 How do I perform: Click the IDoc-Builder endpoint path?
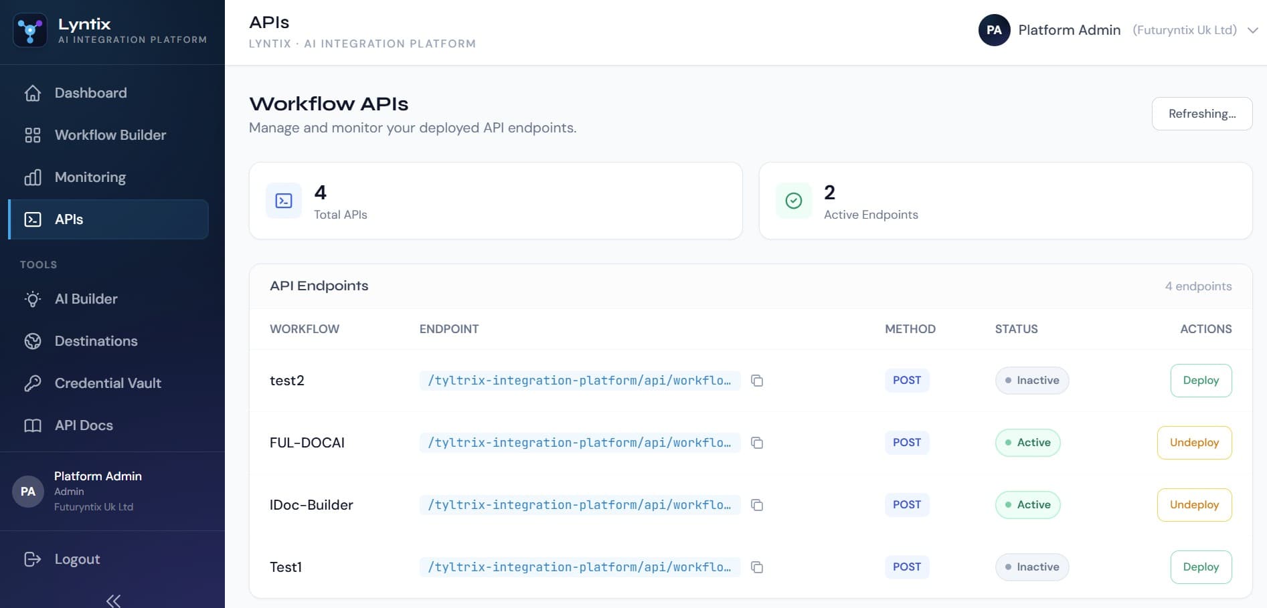[580, 505]
